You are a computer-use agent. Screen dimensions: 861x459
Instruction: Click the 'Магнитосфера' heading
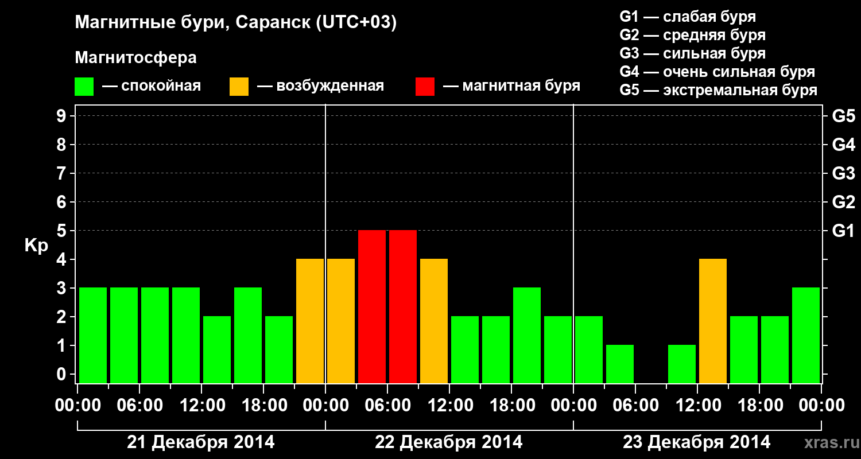click(135, 58)
